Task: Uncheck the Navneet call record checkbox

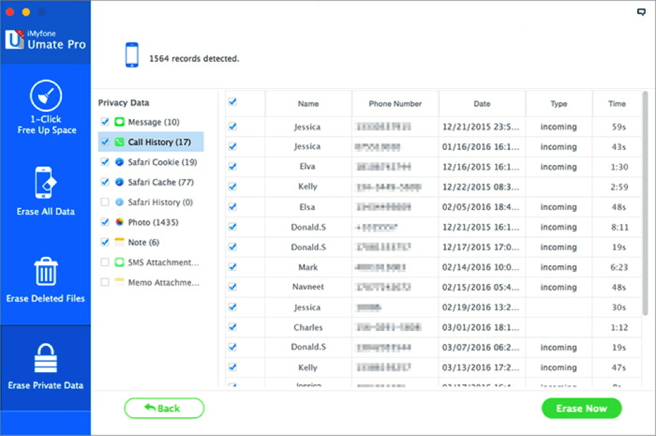Action: (233, 287)
